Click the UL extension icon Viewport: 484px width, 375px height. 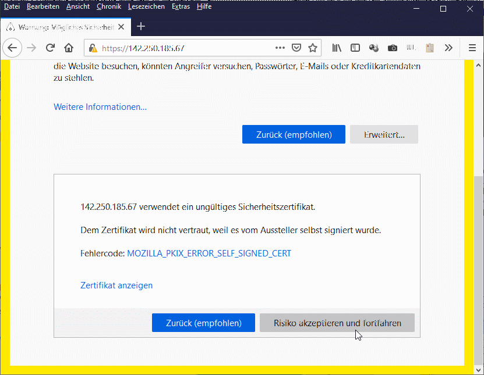tap(411, 48)
